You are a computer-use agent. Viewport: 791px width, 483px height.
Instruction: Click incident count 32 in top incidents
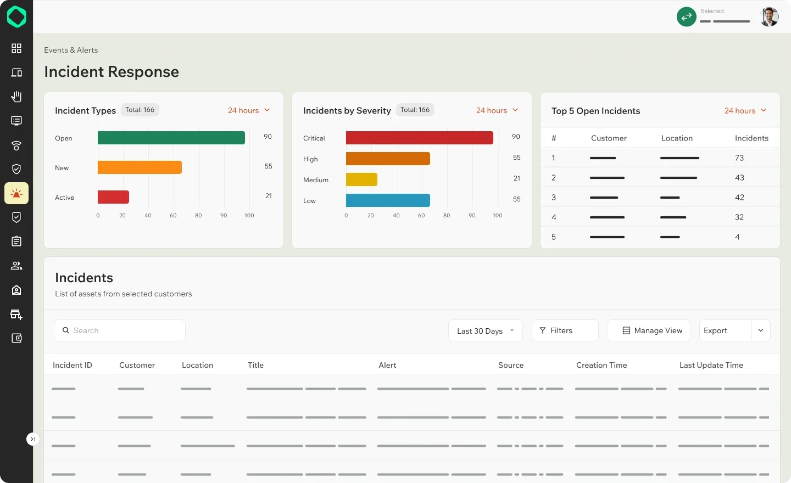[739, 217]
